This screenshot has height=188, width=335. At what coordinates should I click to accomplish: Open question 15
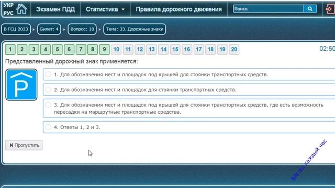175,50
